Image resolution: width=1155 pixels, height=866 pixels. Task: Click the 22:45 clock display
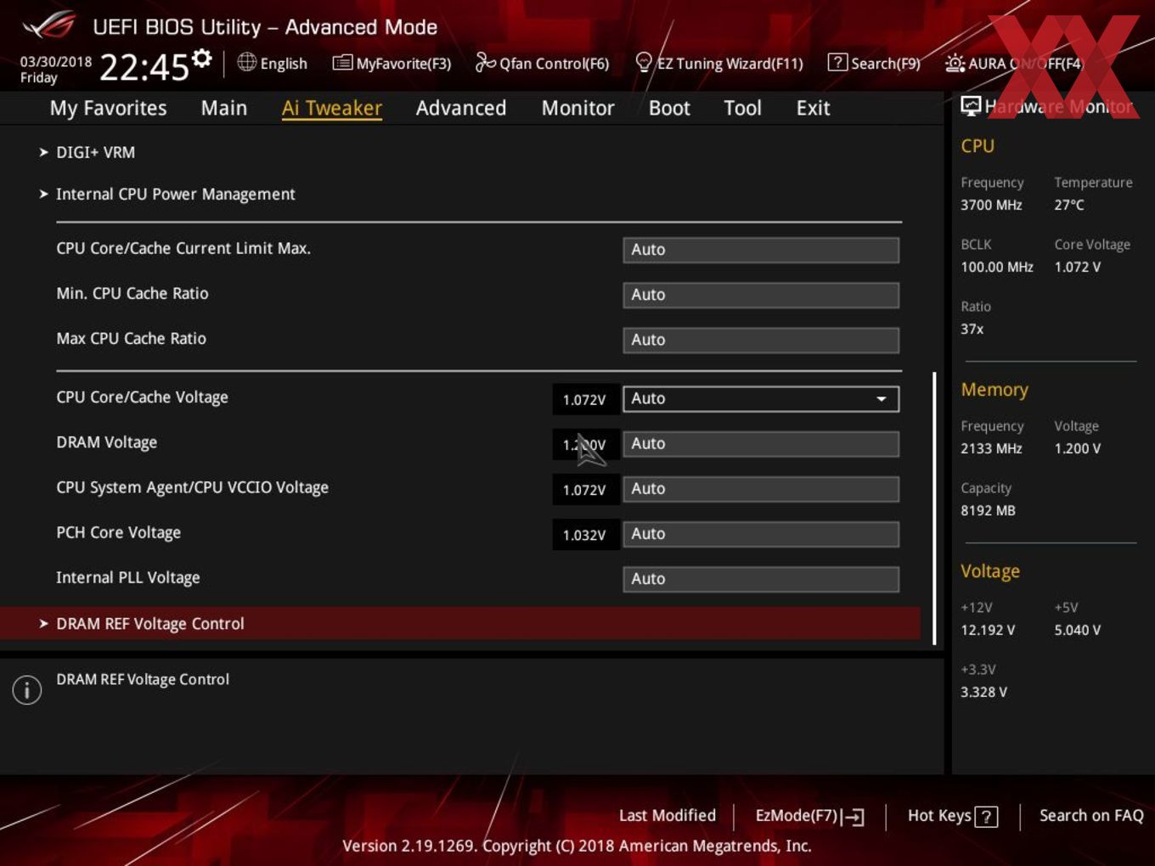tap(144, 67)
